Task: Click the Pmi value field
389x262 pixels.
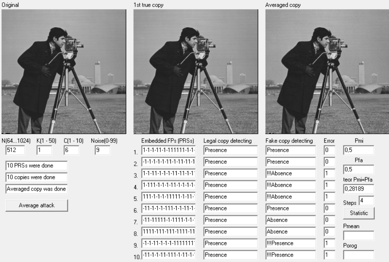Action: point(359,150)
